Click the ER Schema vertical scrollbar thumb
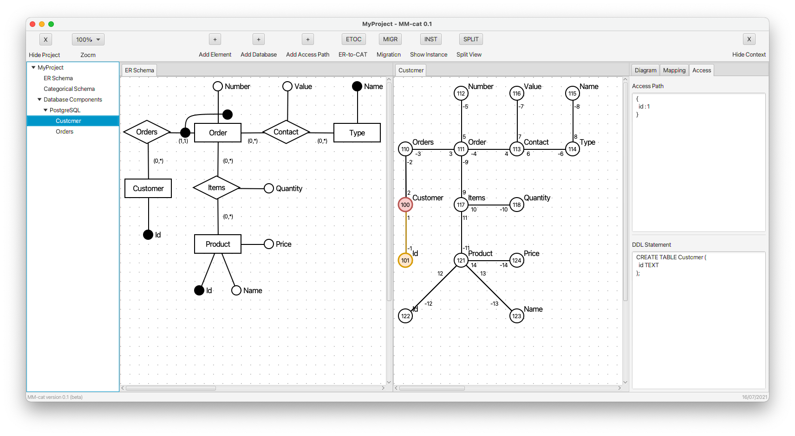Viewport: 795px width, 436px height. pyautogui.click(x=389, y=191)
